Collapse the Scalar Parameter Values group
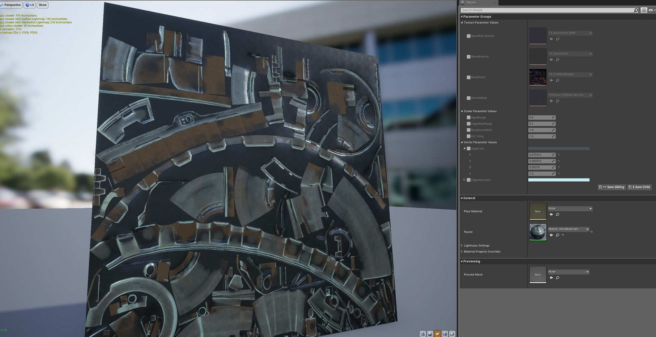Viewport: 656px width, 337px height. (462, 111)
